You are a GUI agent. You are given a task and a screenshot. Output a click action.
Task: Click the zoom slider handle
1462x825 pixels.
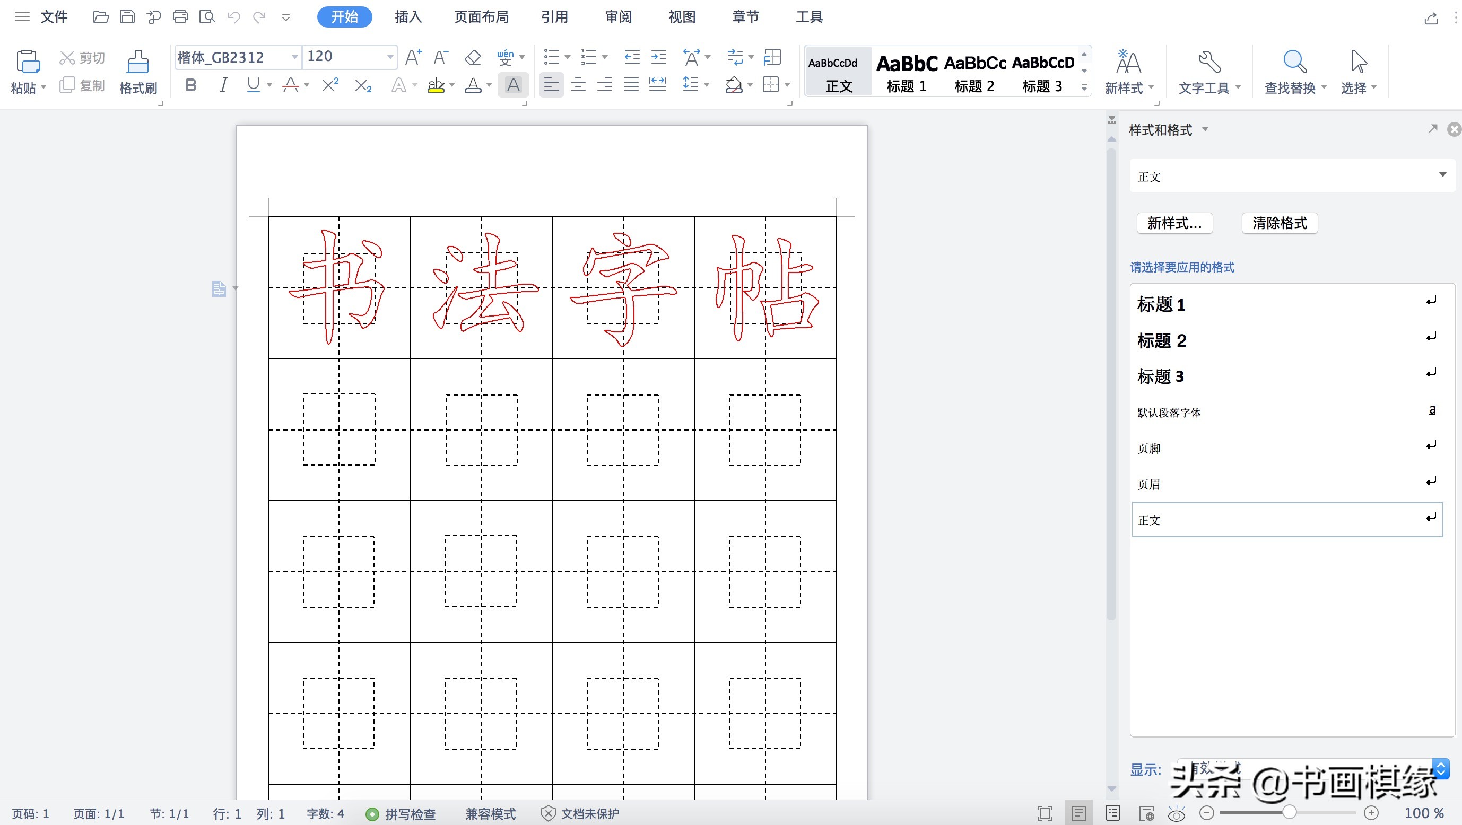click(x=1289, y=812)
